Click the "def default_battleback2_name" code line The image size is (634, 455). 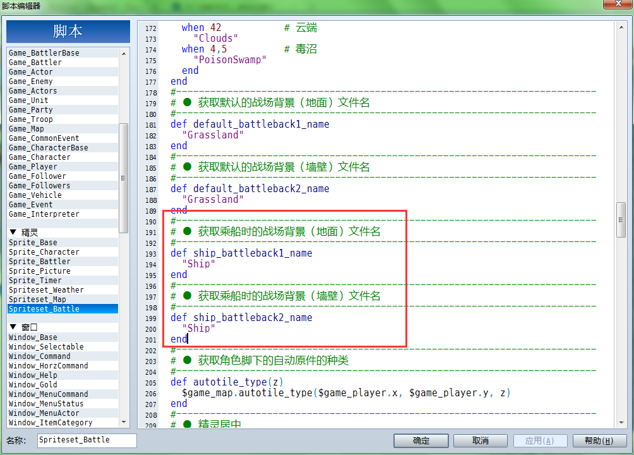[x=250, y=189]
